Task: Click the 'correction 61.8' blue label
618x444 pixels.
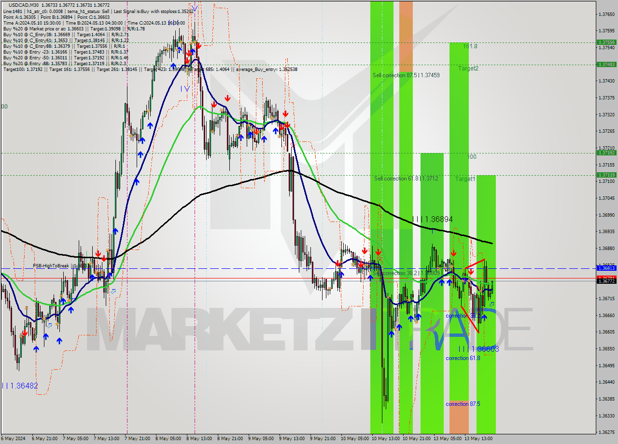Action: tap(463, 358)
